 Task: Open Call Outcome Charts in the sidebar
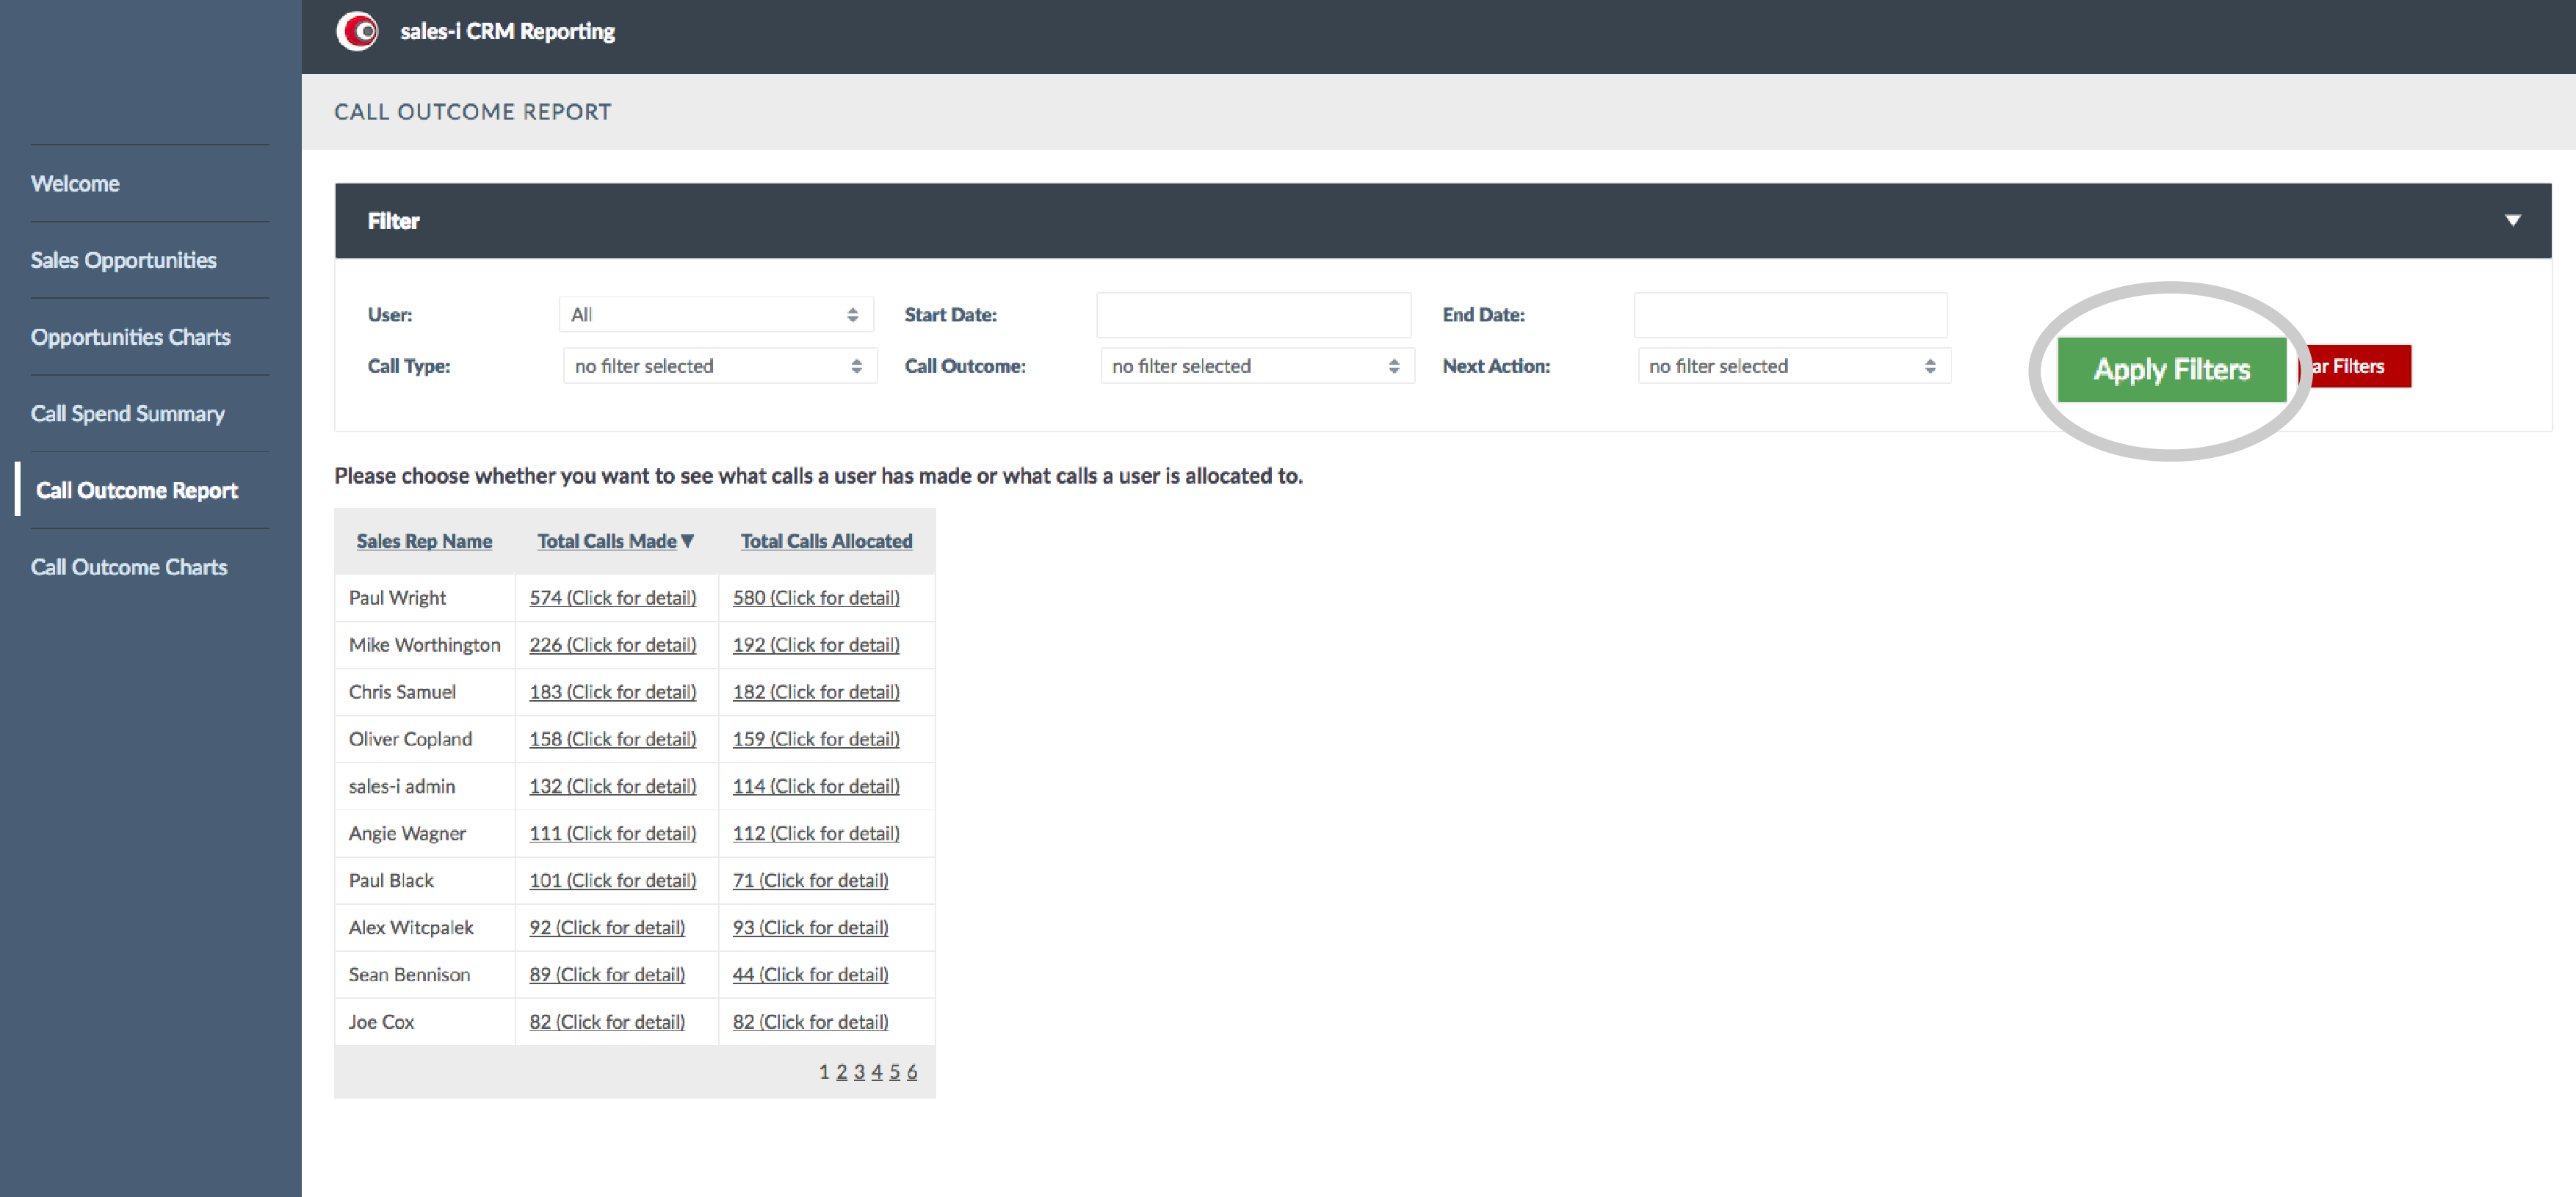pyautogui.click(x=129, y=567)
